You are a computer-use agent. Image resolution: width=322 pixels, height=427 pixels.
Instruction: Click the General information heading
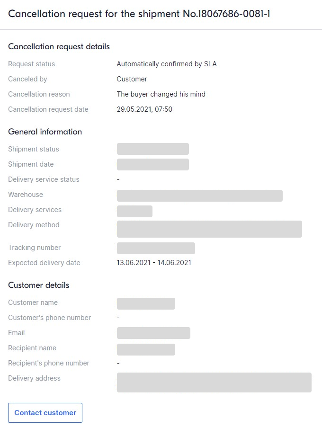tap(45, 132)
